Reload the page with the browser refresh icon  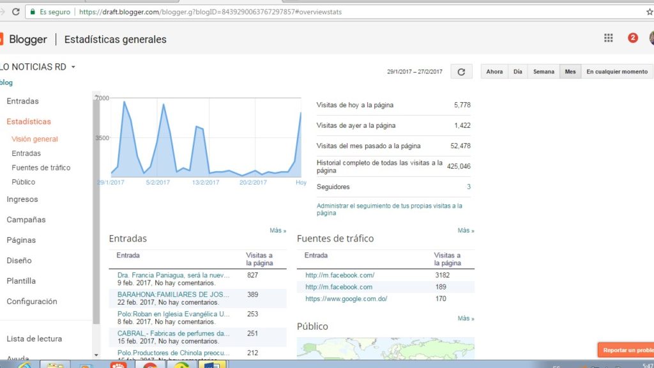coord(15,11)
